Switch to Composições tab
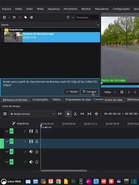Image resolution: width=139 pixels, height=185 pixels. tap(40, 100)
